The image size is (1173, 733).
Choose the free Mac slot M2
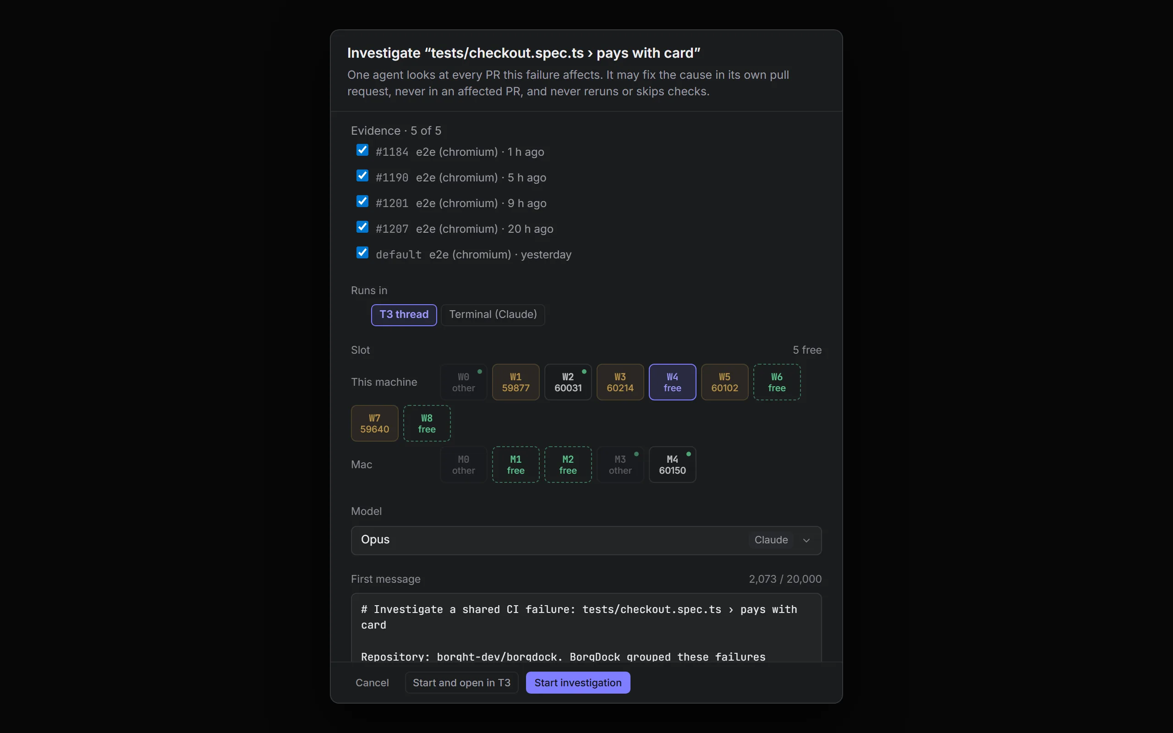pyautogui.click(x=568, y=465)
